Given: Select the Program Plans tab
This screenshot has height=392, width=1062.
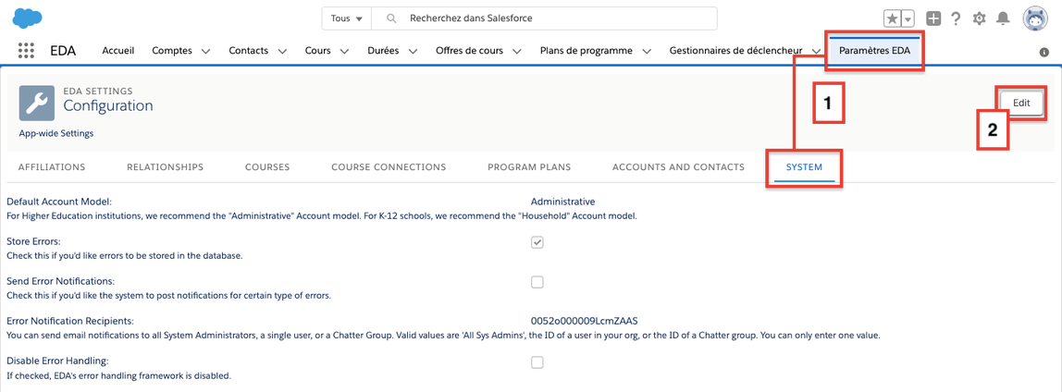Looking at the screenshot, I should pos(529,167).
